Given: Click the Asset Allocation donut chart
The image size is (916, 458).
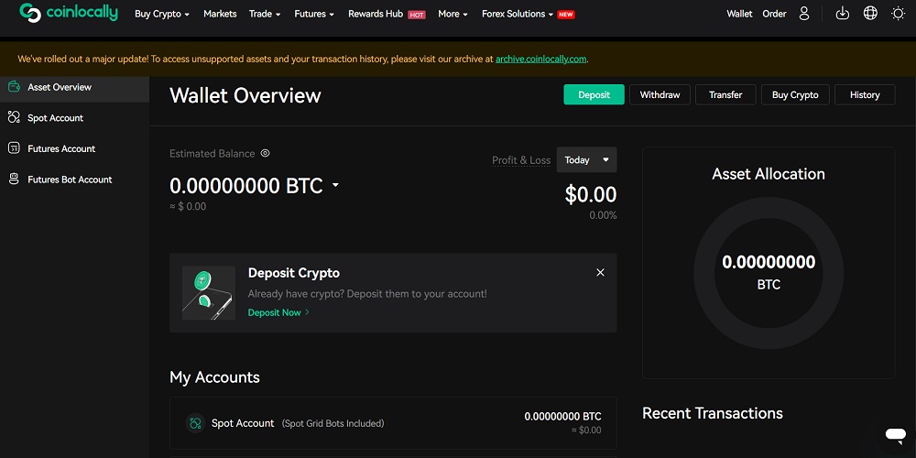Looking at the screenshot, I should [x=769, y=273].
